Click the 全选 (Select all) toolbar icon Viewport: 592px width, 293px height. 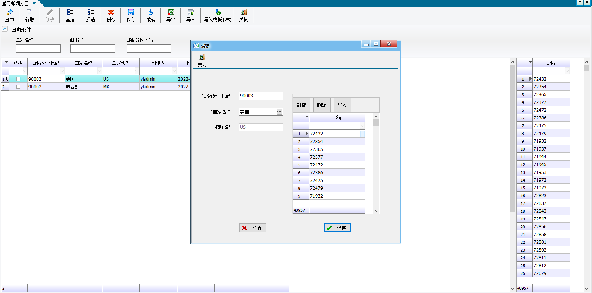click(x=70, y=16)
